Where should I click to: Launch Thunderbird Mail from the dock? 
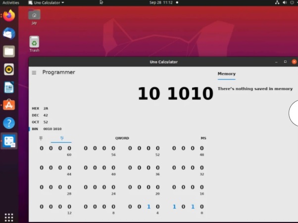coord(9,34)
